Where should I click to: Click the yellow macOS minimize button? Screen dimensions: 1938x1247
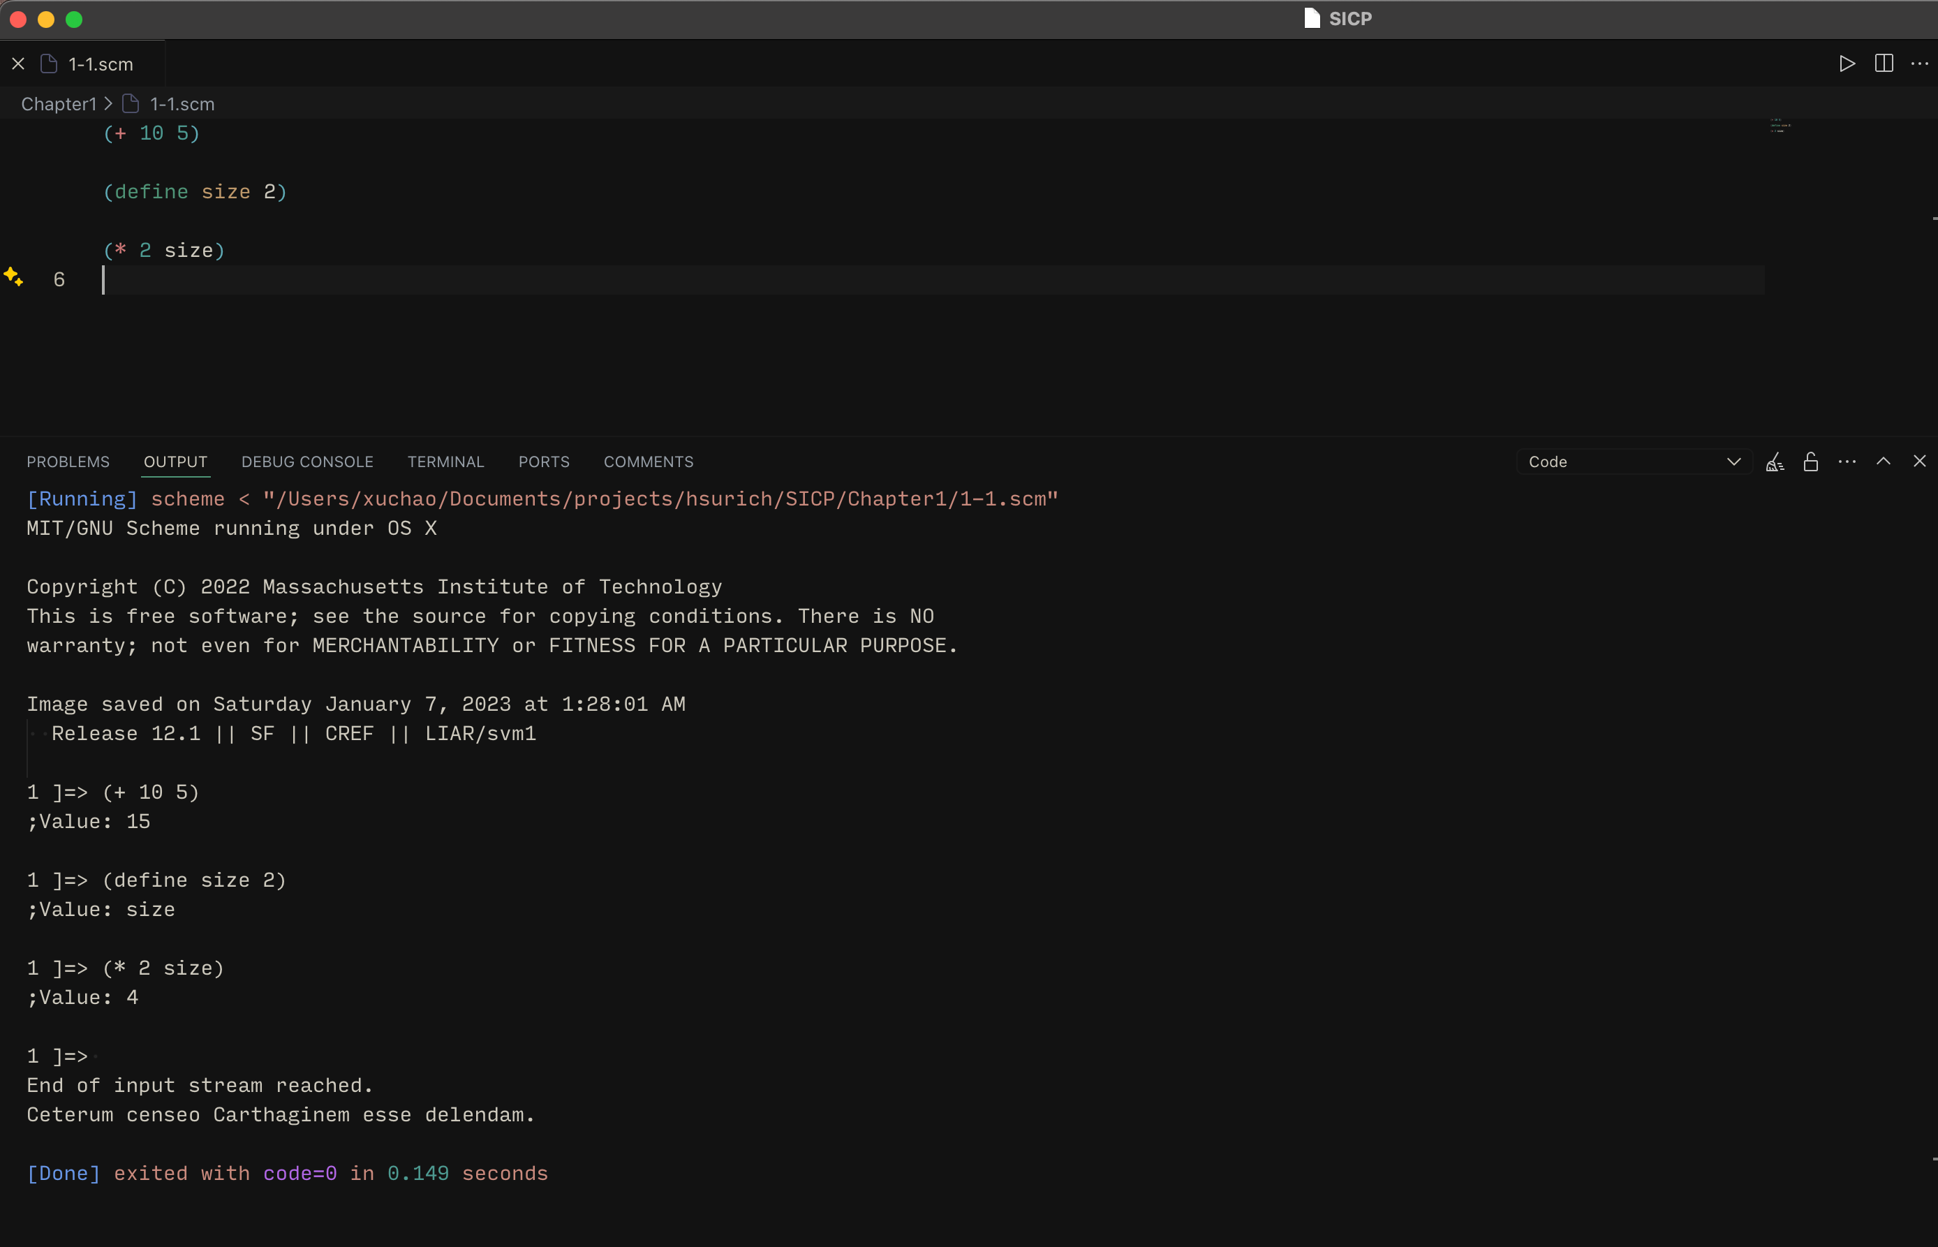46,20
